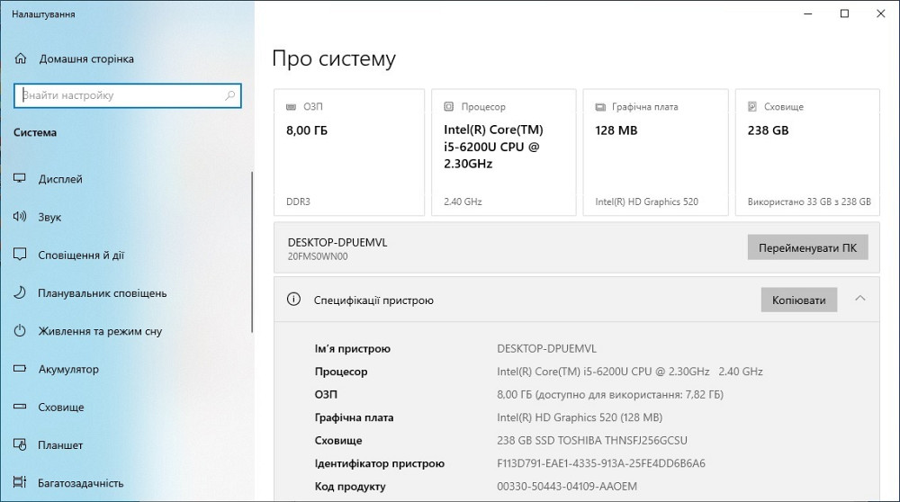This screenshot has height=502, width=900.
Task: Click the Багатозадачність icon
Action: [x=20, y=482]
